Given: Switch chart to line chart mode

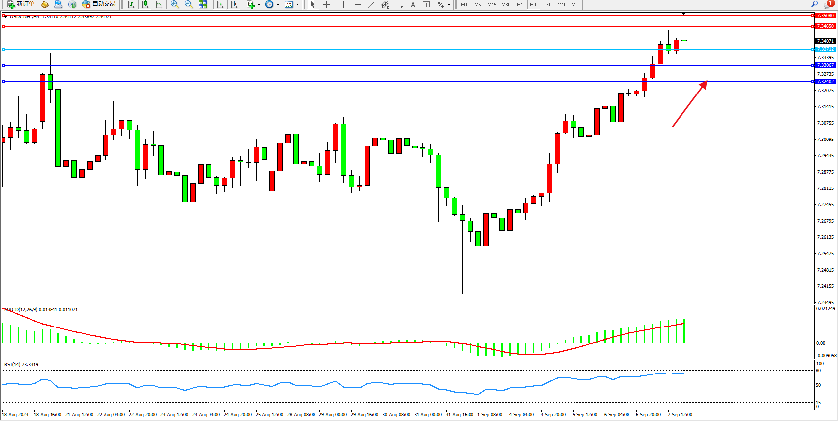Looking at the screenshot, I should coord(158,5).
